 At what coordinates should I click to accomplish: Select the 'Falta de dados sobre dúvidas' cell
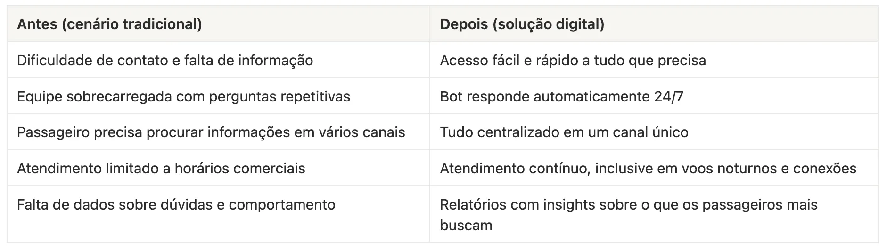pyautogui.click(x=176, y=205)
